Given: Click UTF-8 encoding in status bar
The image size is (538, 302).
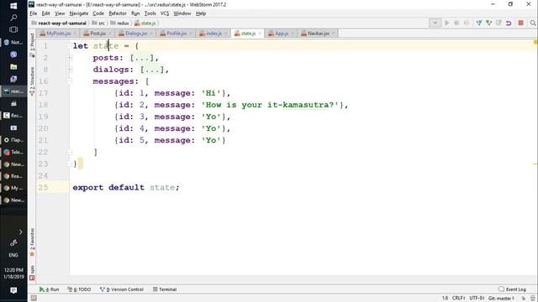Looking at the screenshot, I should [x=477, y=299].
